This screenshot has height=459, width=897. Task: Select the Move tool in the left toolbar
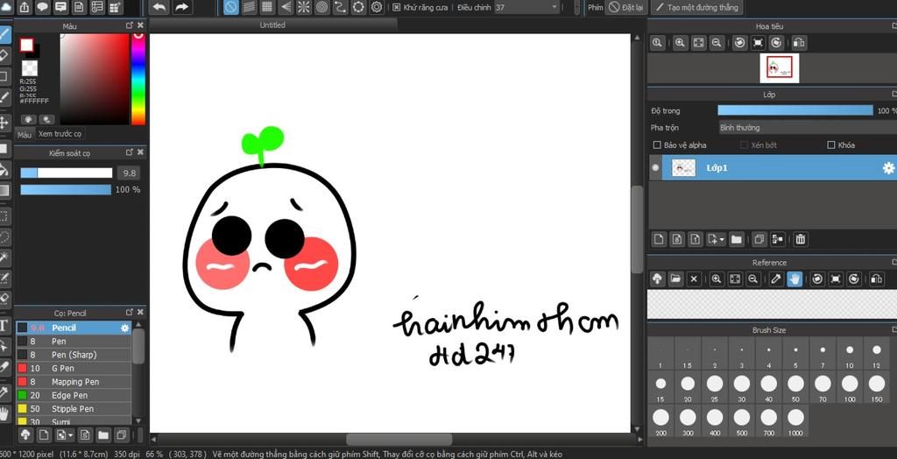tap(4, 123)
